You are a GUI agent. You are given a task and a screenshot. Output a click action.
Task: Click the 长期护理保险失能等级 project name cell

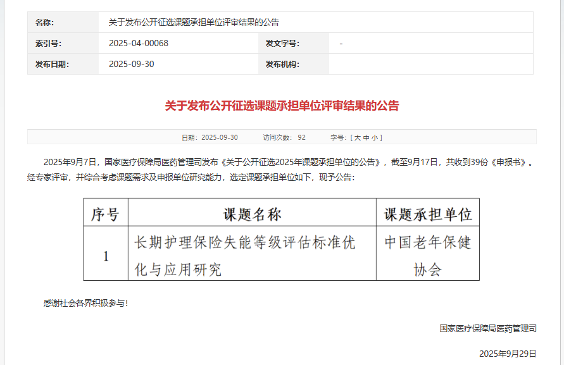[245, 243]
